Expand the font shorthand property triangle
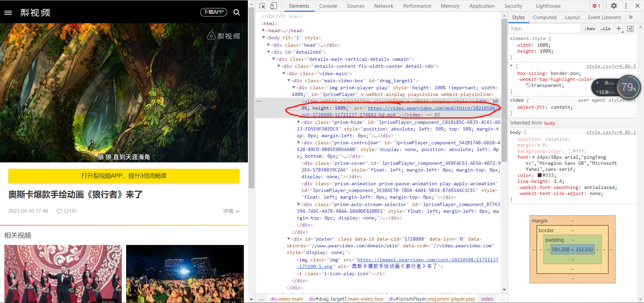 point(534,157)
